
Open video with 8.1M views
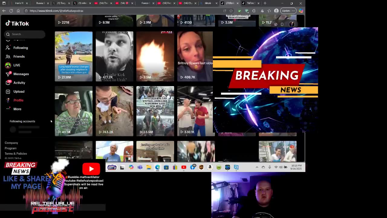[114, 21]
